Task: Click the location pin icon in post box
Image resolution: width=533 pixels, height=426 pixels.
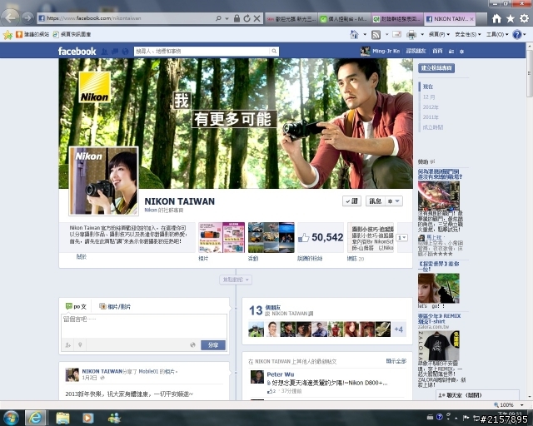Action: [80, 344]
